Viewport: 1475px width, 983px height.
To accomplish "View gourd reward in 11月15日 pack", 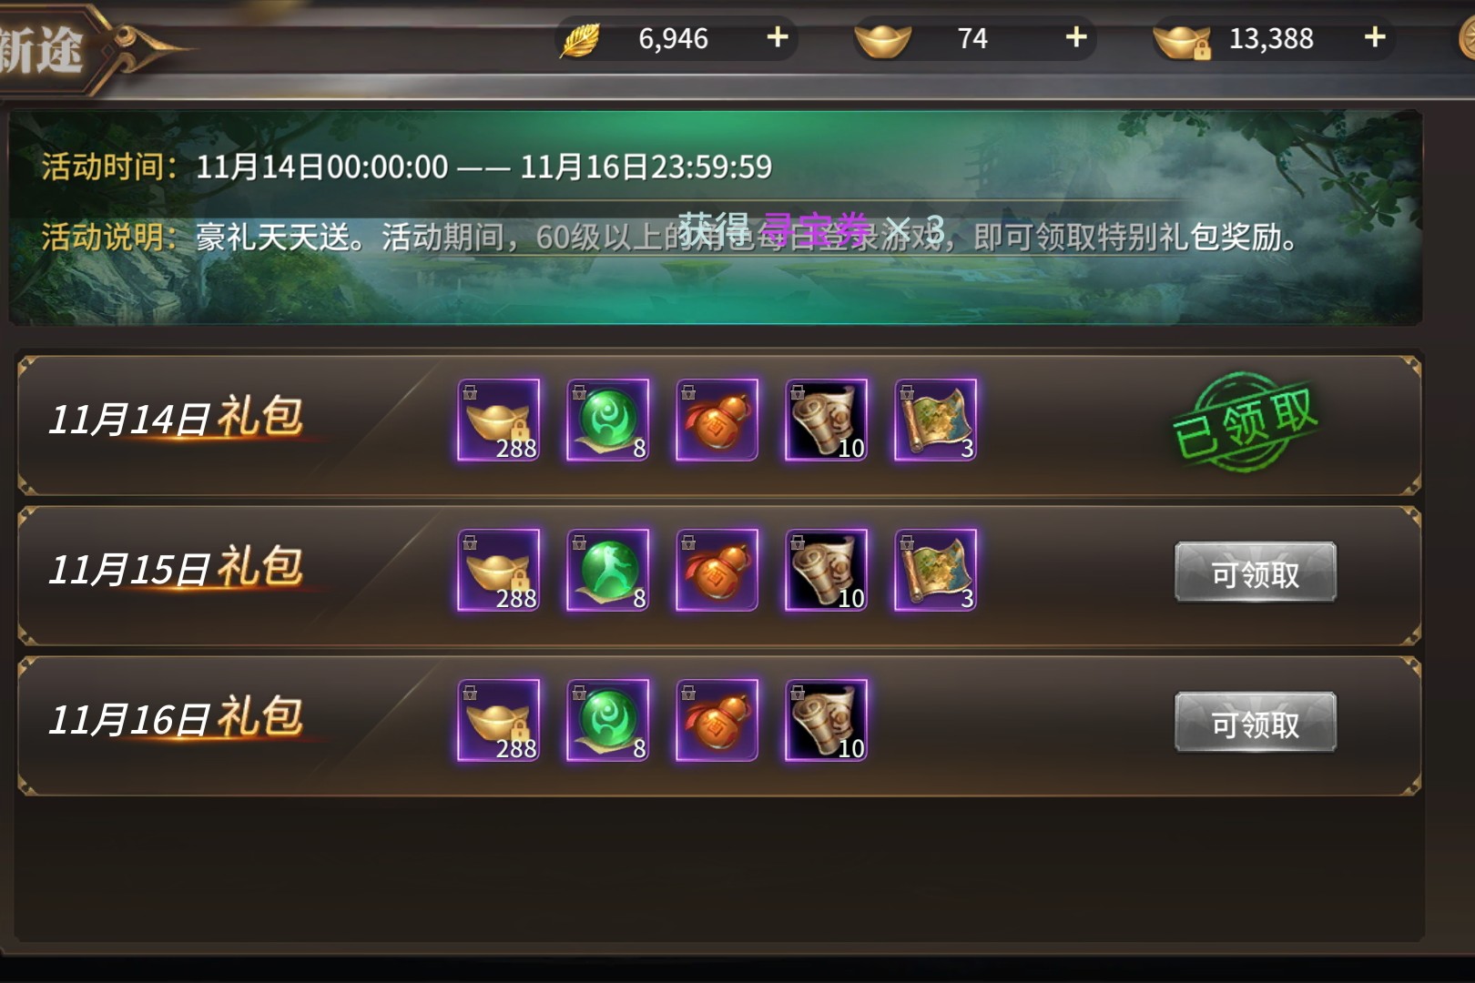I will pos(717,571).
